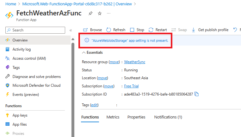Switch to the Properties tab
This screenshot has width=241, height=137.
(136, 117)
